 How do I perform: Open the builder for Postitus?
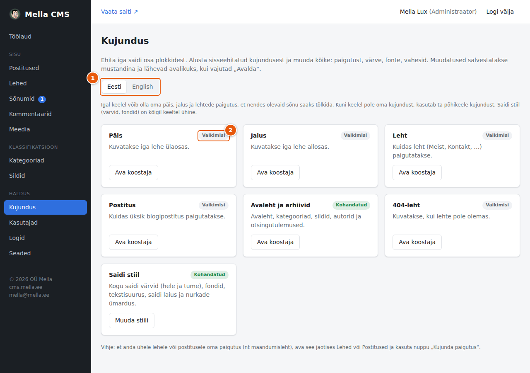pyautogui.click(x=133, y=242)
